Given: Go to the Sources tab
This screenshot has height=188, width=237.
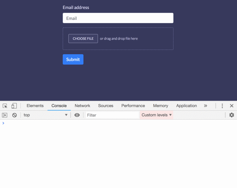Looking at the screenshot, I should click(106, 106).
